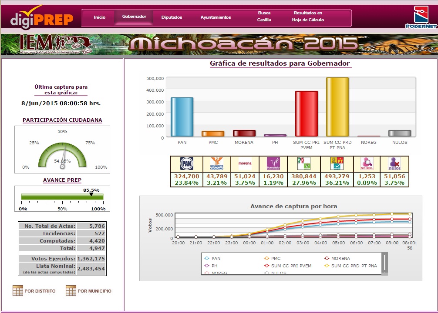Click the Computadas value 4,420
Screen dimensions: 438x313
click(x=97, y=241)
